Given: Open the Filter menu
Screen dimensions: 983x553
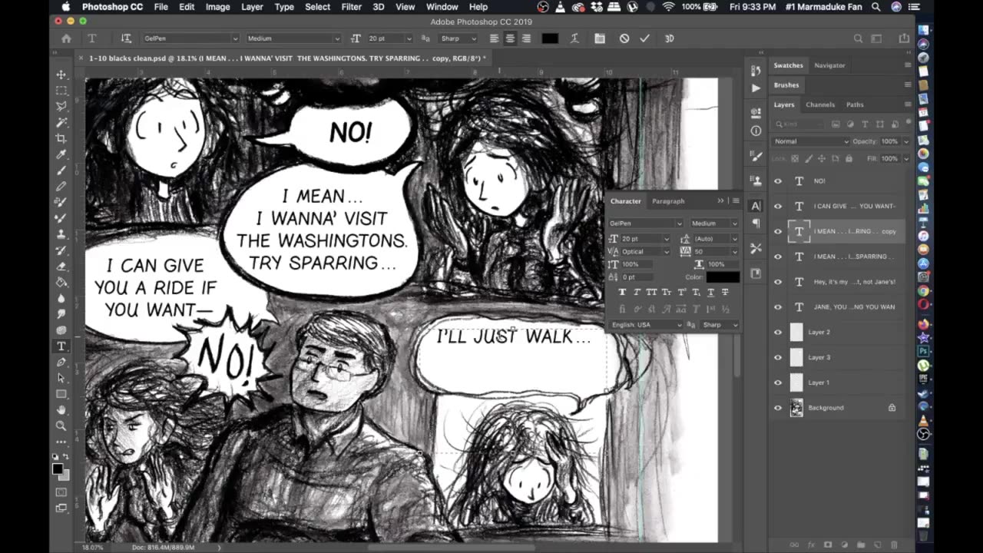Looking at the screenshot, I should tap(351, 7).
